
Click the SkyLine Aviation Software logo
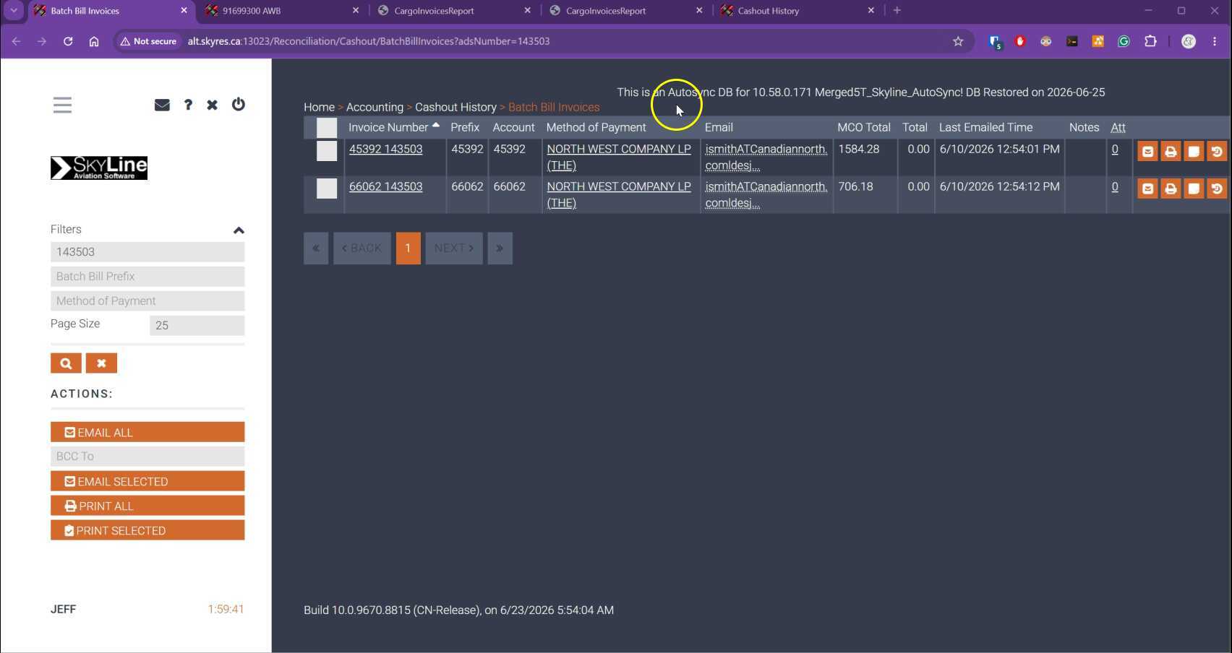point(99,168)
